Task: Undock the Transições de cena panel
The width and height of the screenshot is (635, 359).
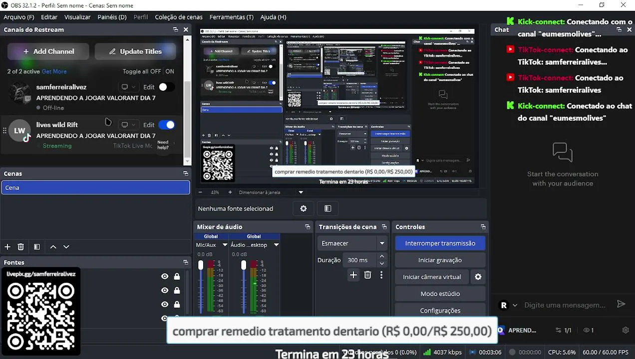Action: point(384,227)
